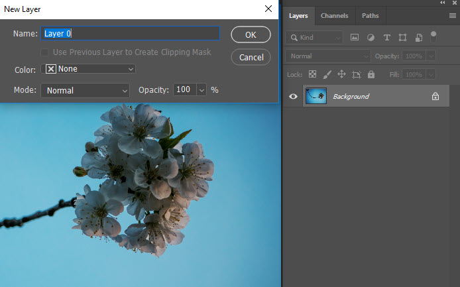Collapse the panel with the double-arrow icon
Viewport: 460px width, 287px height.
(x=442, y=3)
